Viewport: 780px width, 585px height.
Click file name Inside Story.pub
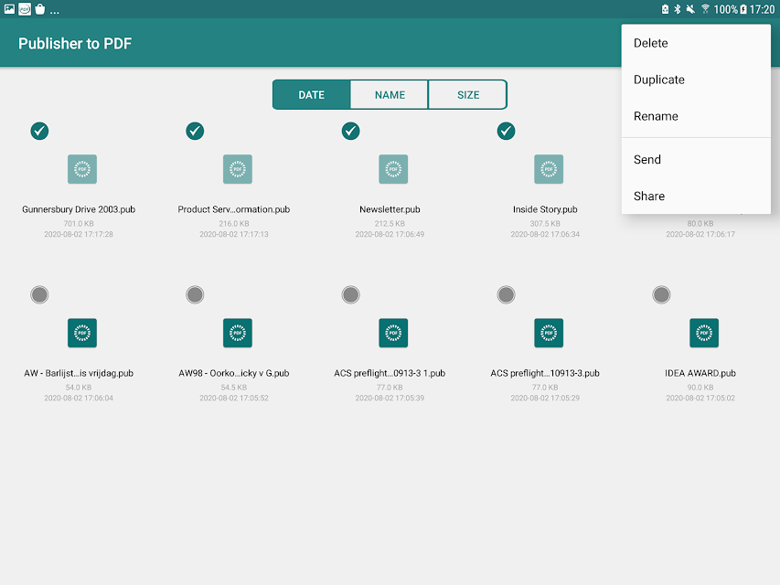[545, 209]
